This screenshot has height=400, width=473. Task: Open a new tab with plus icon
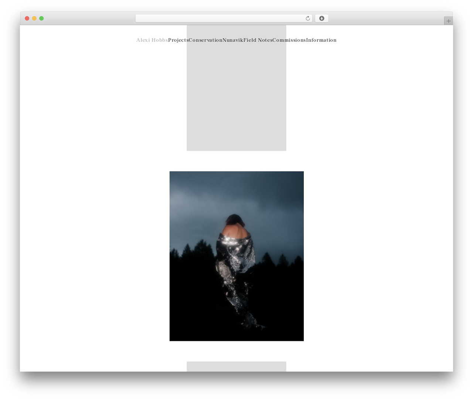click(448, 21)
